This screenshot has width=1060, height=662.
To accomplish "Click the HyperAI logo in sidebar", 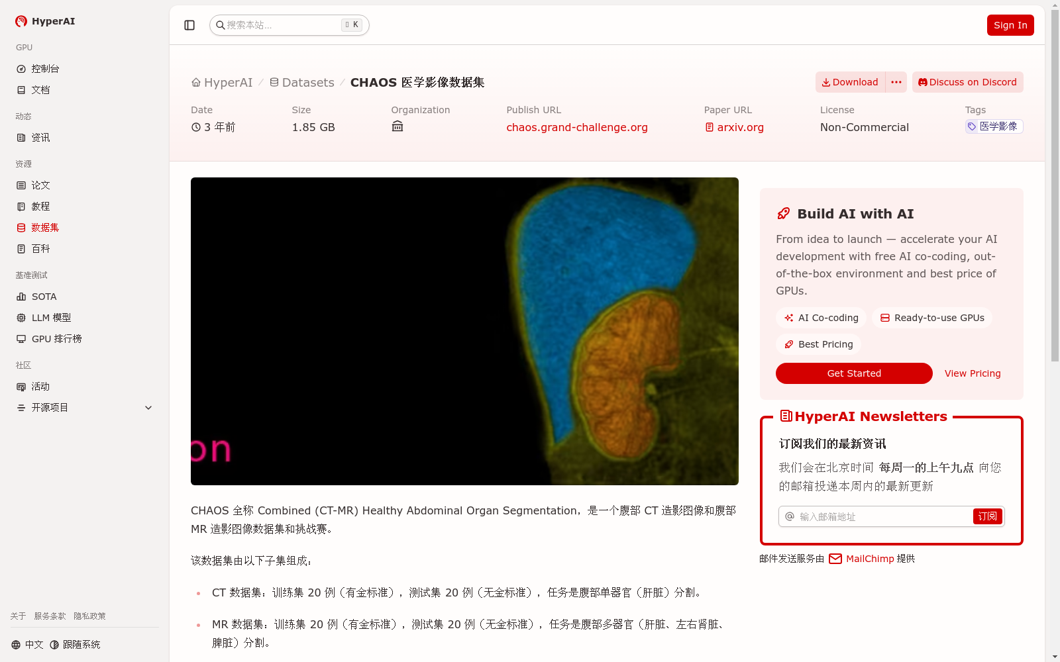I will [x=45, y=21].
